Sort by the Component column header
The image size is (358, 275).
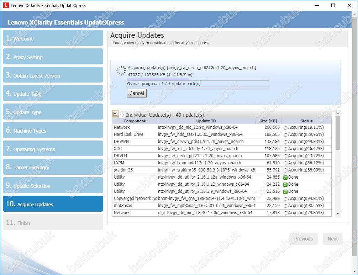pos(135,121)
